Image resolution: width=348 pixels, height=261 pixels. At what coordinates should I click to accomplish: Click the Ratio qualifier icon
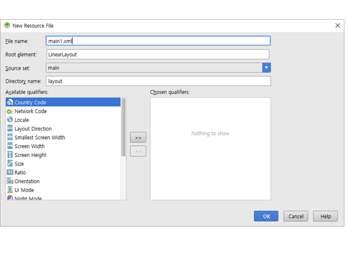tap(10, 173)
